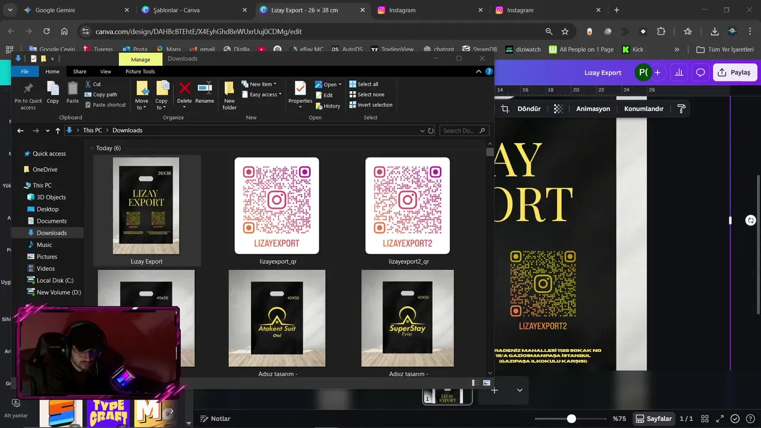761x428 pixels.
Task: Expand the Easy access dropdown
Action: click(x=261, y=95)
